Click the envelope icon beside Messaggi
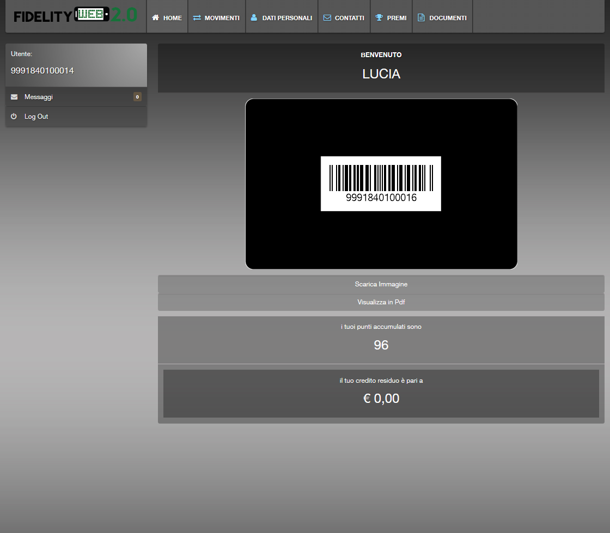Screen dimensions: 610x533 [x=14, y=97]
